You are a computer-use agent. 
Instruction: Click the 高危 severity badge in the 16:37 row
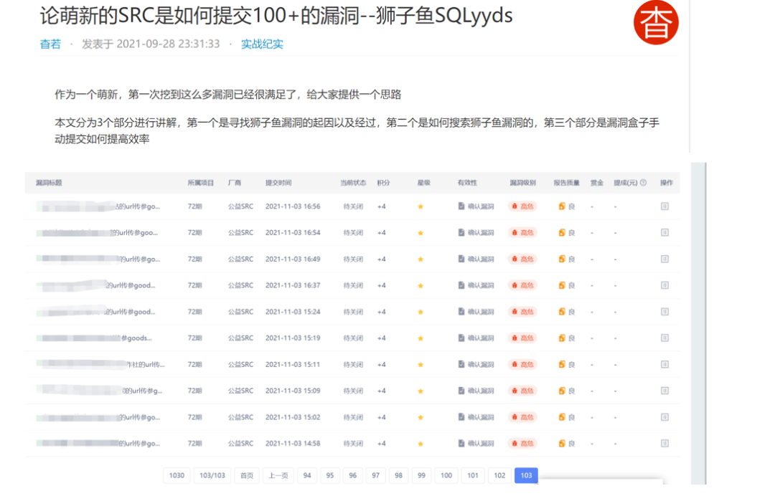522,285
